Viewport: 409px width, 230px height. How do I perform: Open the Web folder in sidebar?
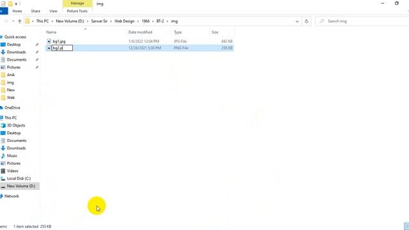point(11,98)
